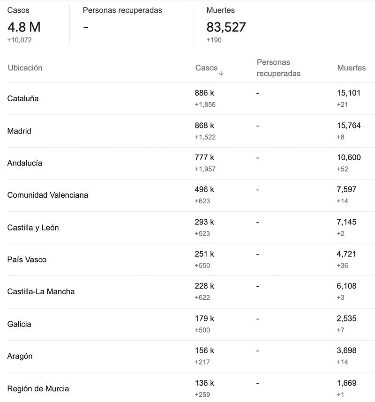375x402 pixels.
Task: Click Cataluña's 886 k cases value
Action: 204,93
